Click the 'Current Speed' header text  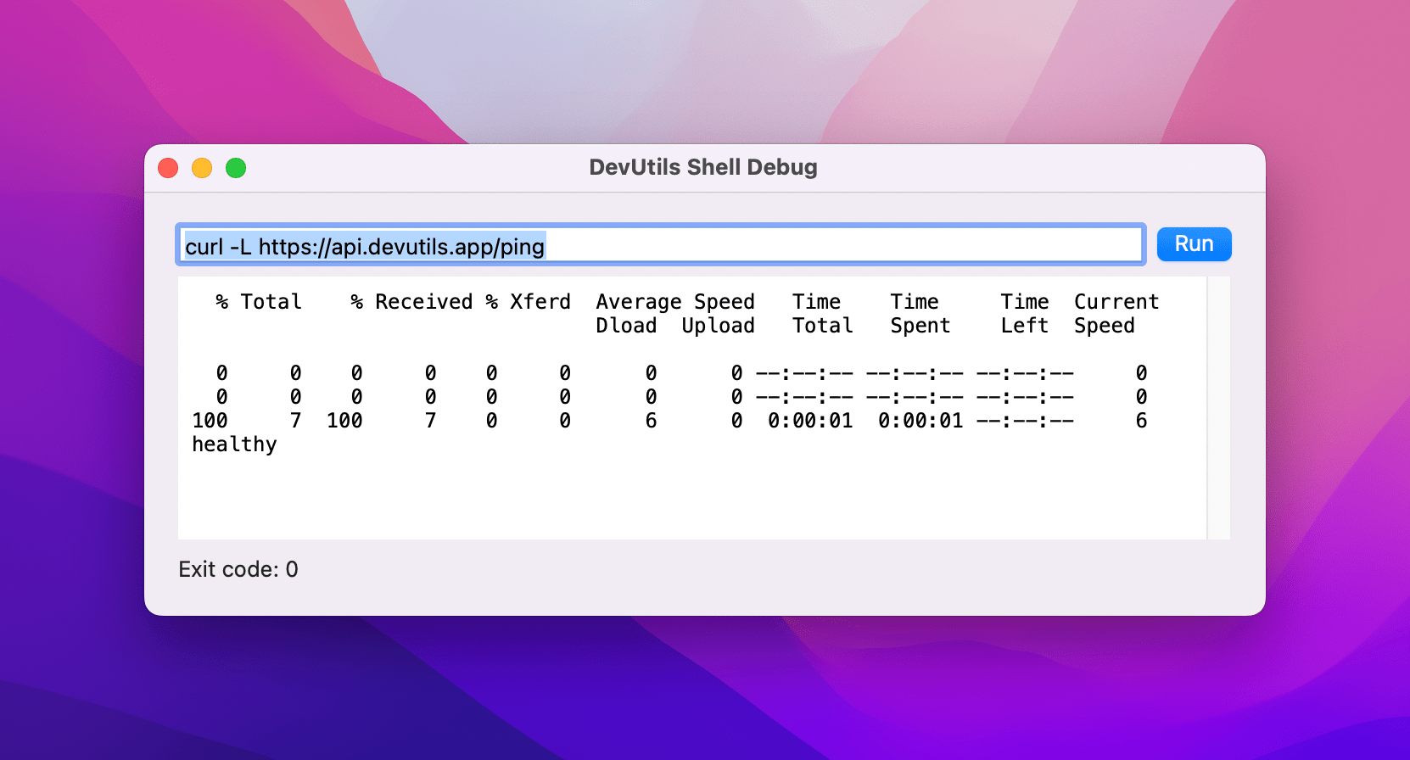pos(1116,314)
